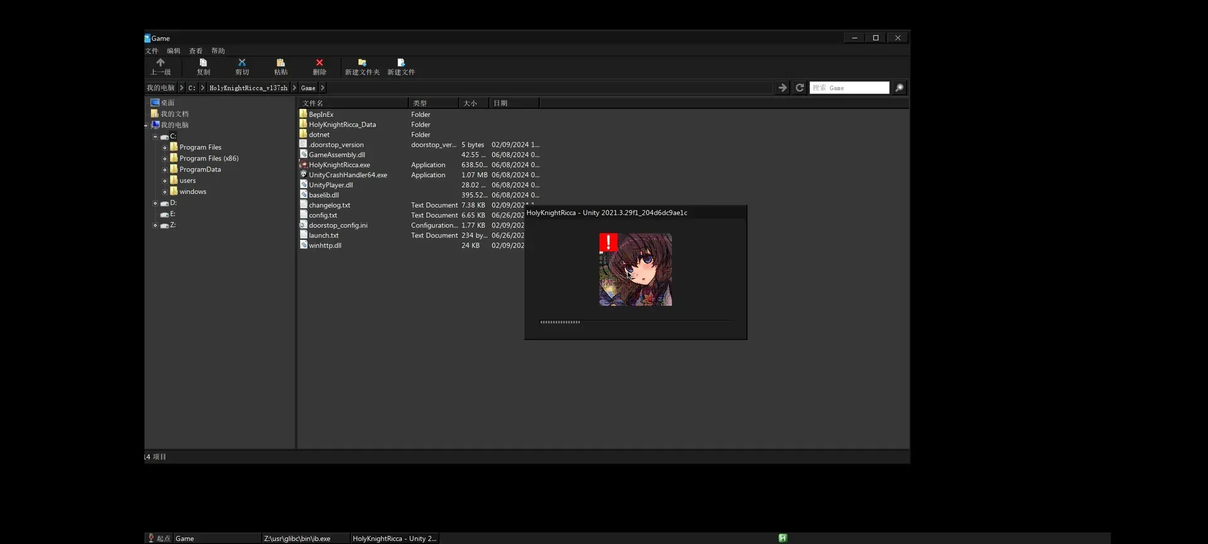Image resolution: width=1208 pixels, height=544 pixels.
Task: Switch to HolyKnightRicca - Unity taskbar item
Action: coord(394,538)
